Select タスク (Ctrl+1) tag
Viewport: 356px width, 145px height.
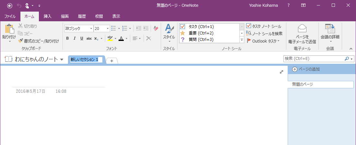[x=209, y=27]
